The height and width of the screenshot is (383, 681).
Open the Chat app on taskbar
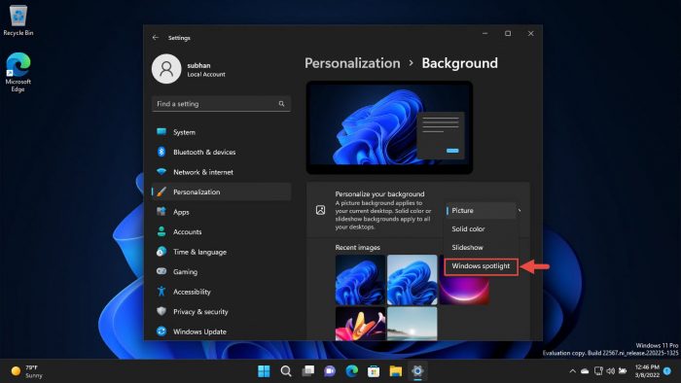[x=330, y=371]
